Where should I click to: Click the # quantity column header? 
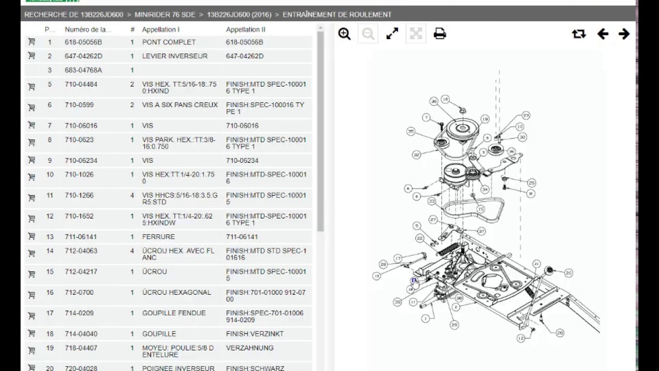coord(132,29)
